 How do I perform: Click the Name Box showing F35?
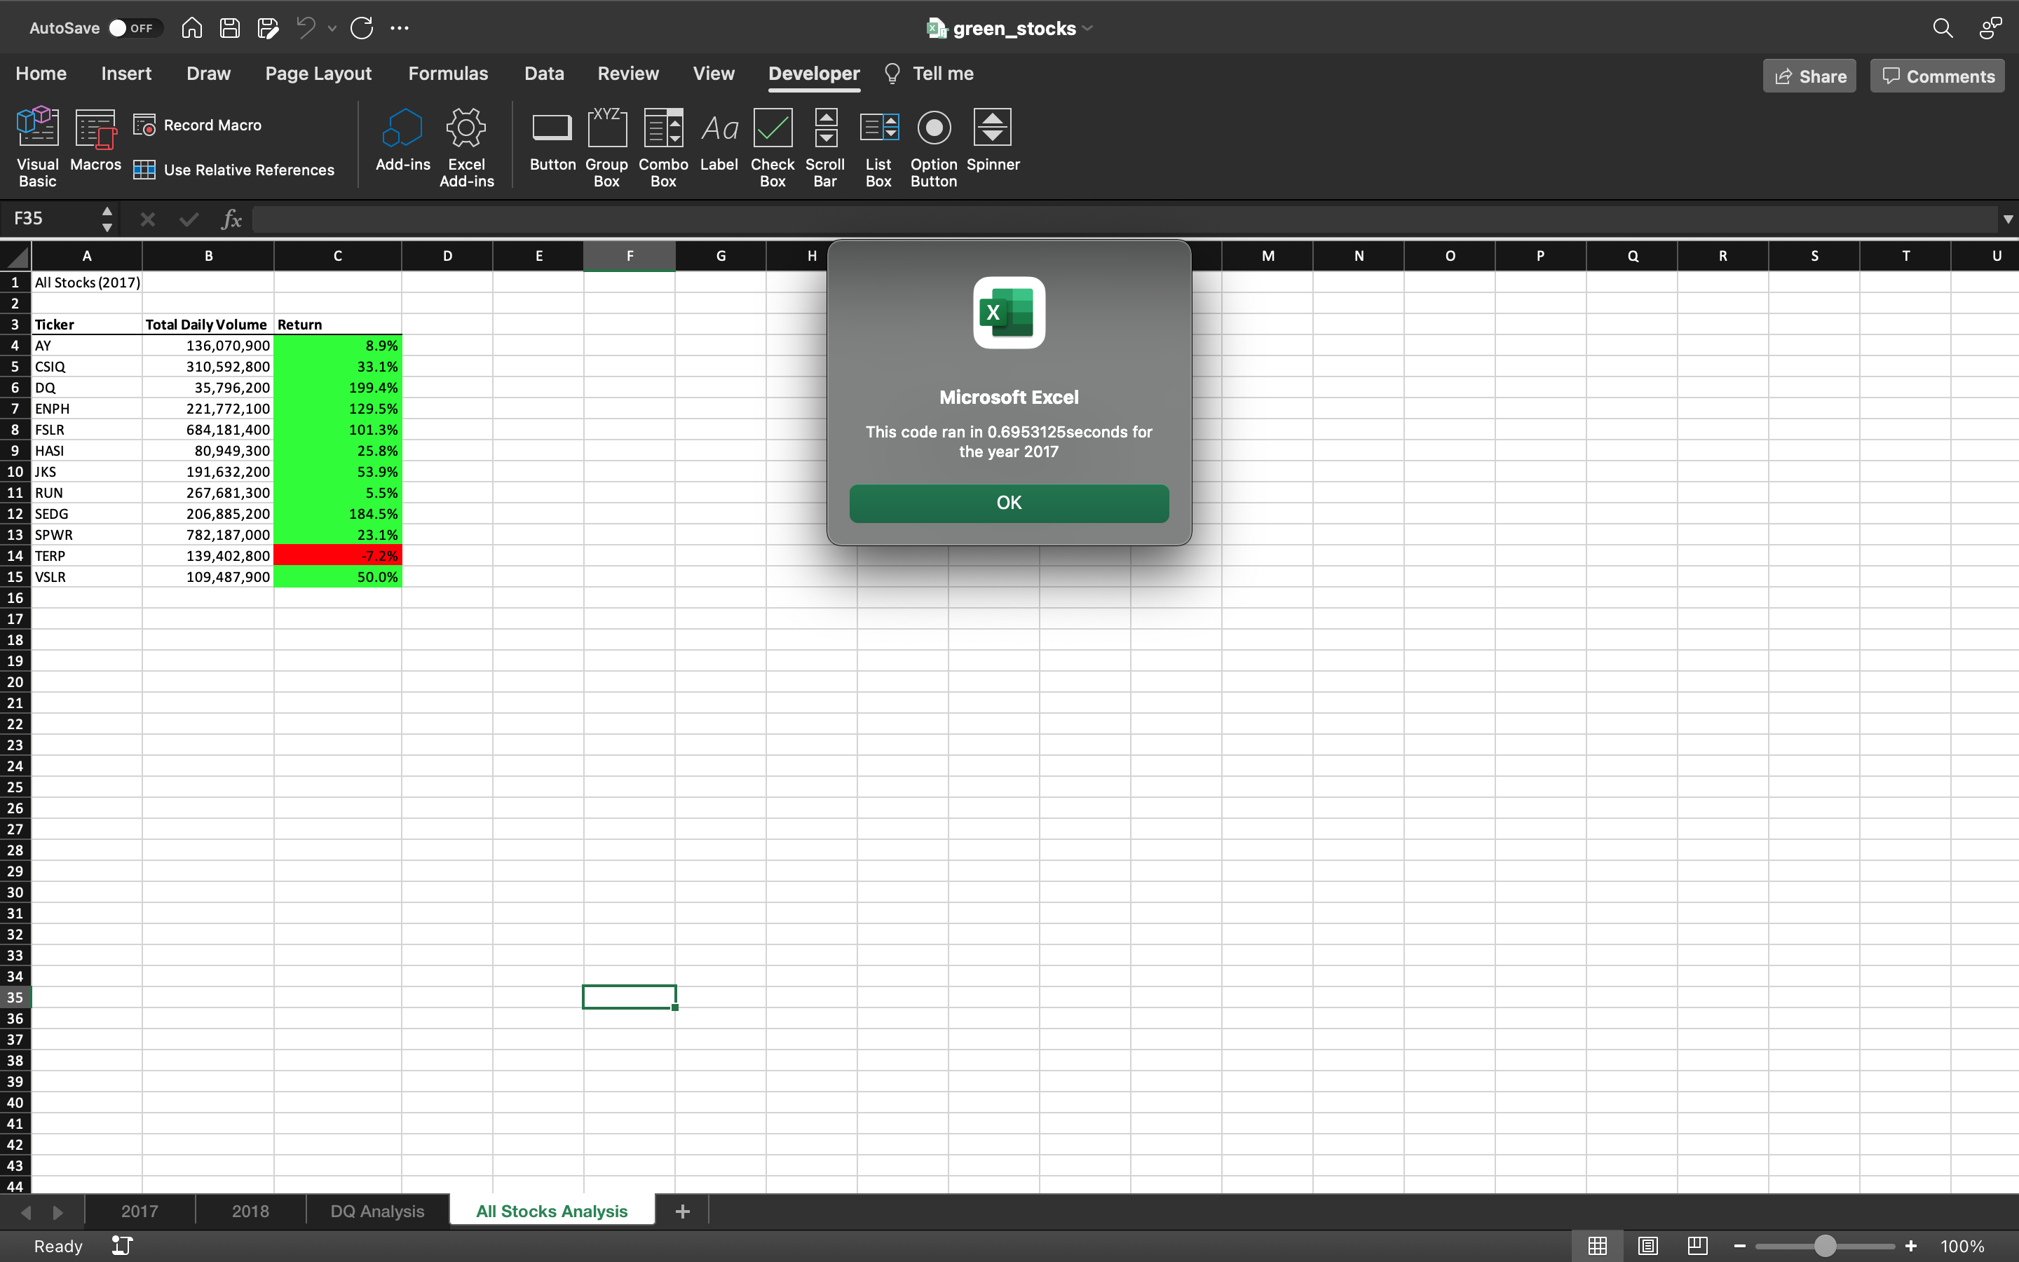pos(50,219)
